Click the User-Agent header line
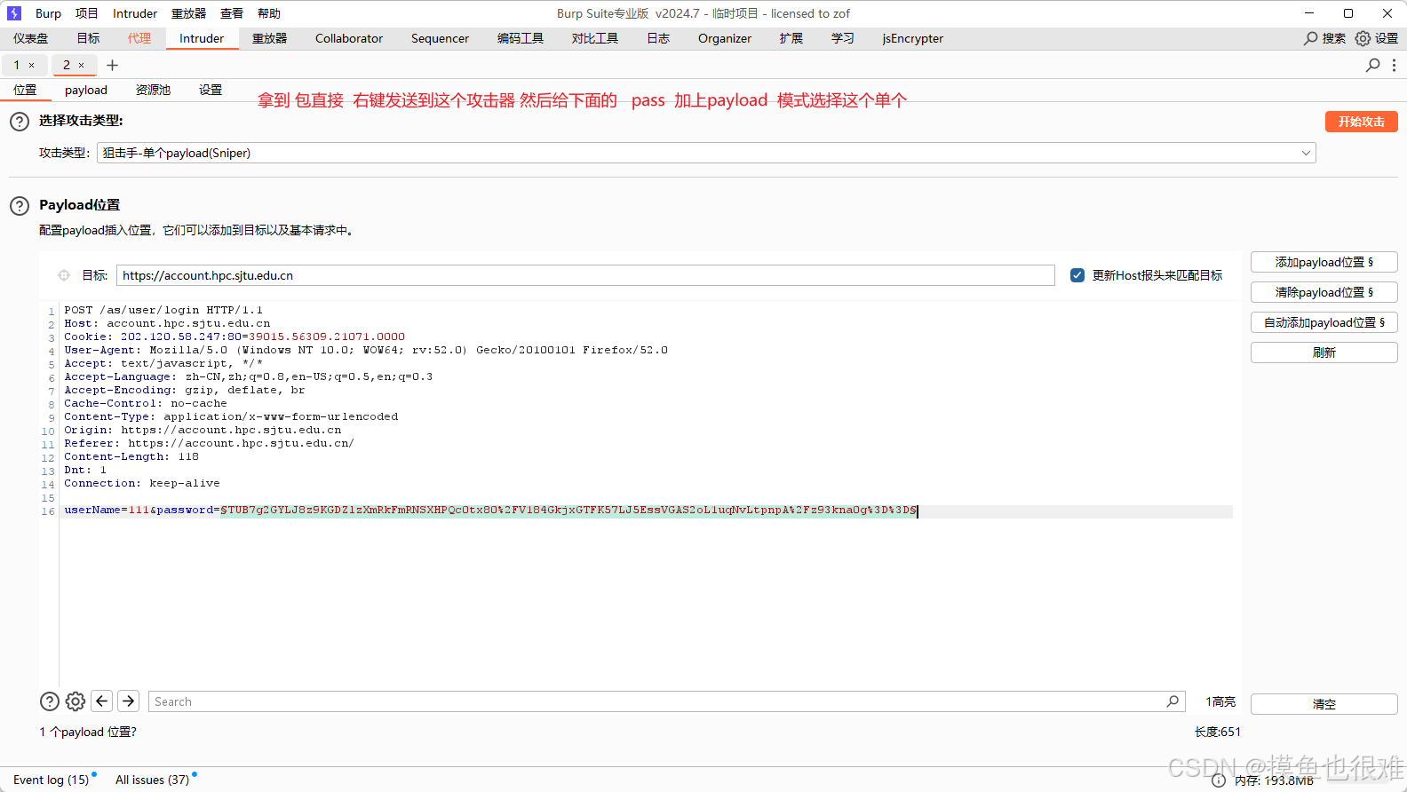 pyautogui.click(x=366, y=350)
